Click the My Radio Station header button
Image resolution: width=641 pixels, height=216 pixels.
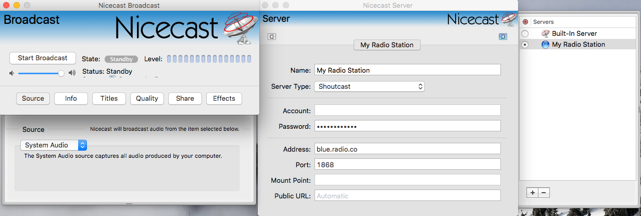(387, 45)
